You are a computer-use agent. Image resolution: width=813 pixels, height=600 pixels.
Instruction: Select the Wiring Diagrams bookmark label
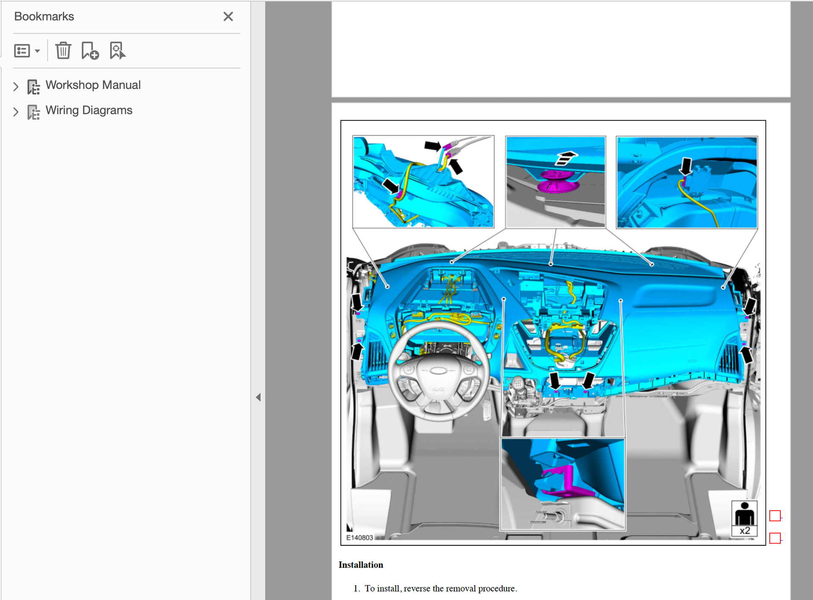pos(89,111)
